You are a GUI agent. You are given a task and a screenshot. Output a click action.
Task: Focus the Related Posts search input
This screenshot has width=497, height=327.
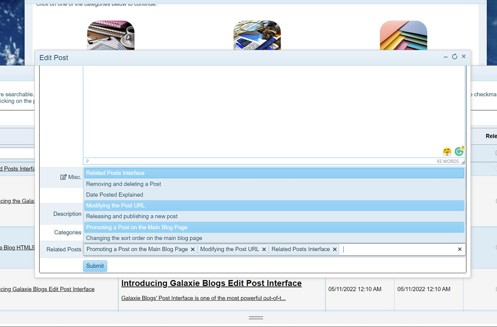(398, 249)
